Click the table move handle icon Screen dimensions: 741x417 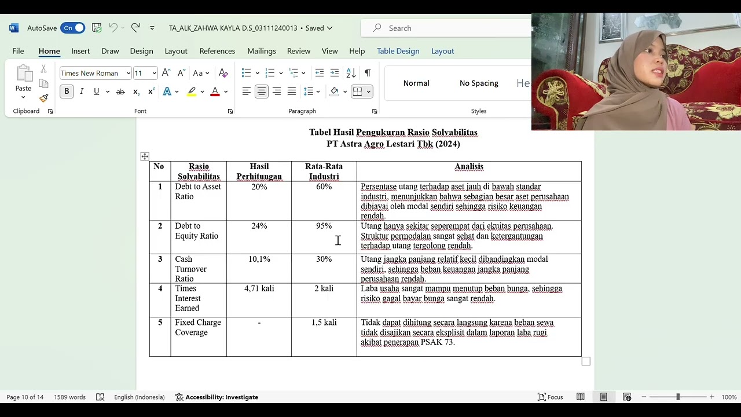click(145, 156)
